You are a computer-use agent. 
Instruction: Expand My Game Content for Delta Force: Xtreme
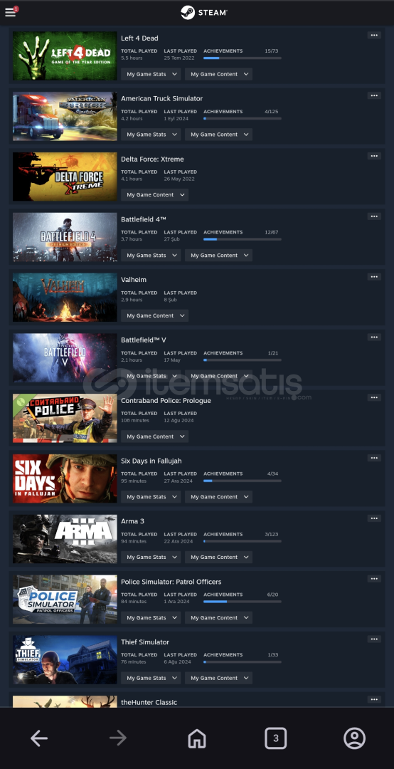click(155, 194)
